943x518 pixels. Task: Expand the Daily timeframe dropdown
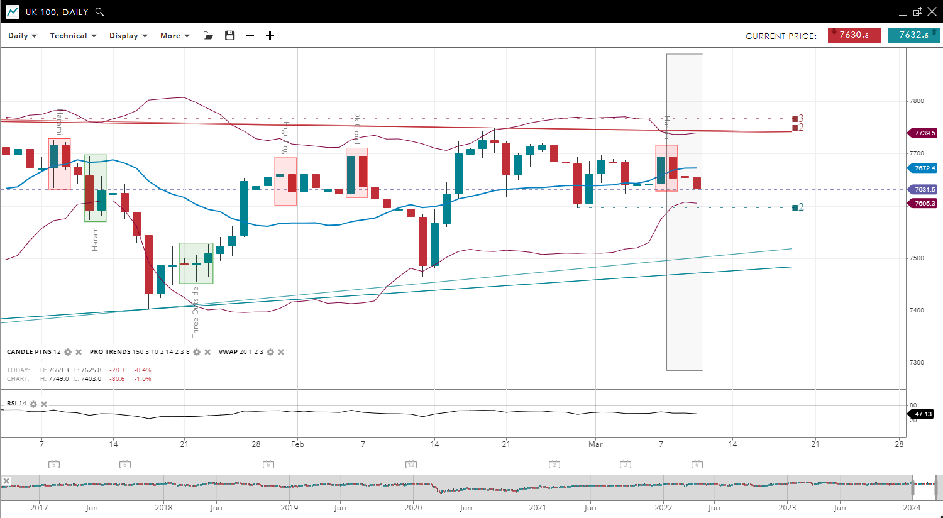pos(23,36)
